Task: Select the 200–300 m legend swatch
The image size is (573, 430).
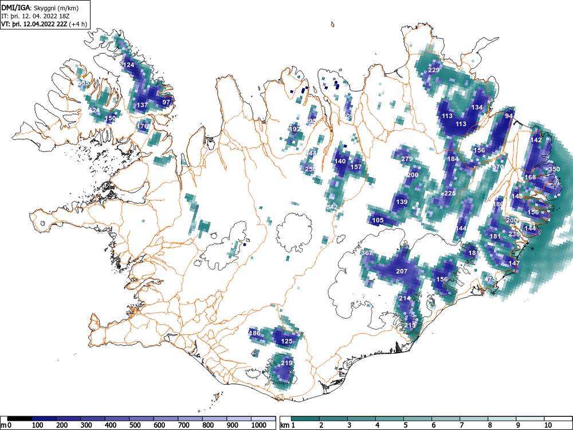Action: click(68, 419)
